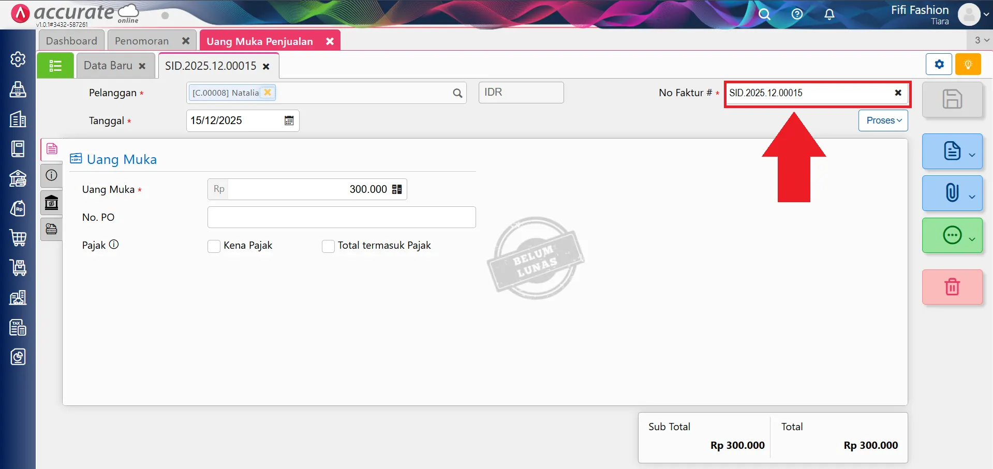Expand the Proses dropdown
The width and height of the screenshot is (993, 469).
point(883,120)
